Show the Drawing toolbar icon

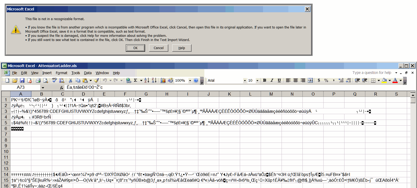click(x=170, y=80)
